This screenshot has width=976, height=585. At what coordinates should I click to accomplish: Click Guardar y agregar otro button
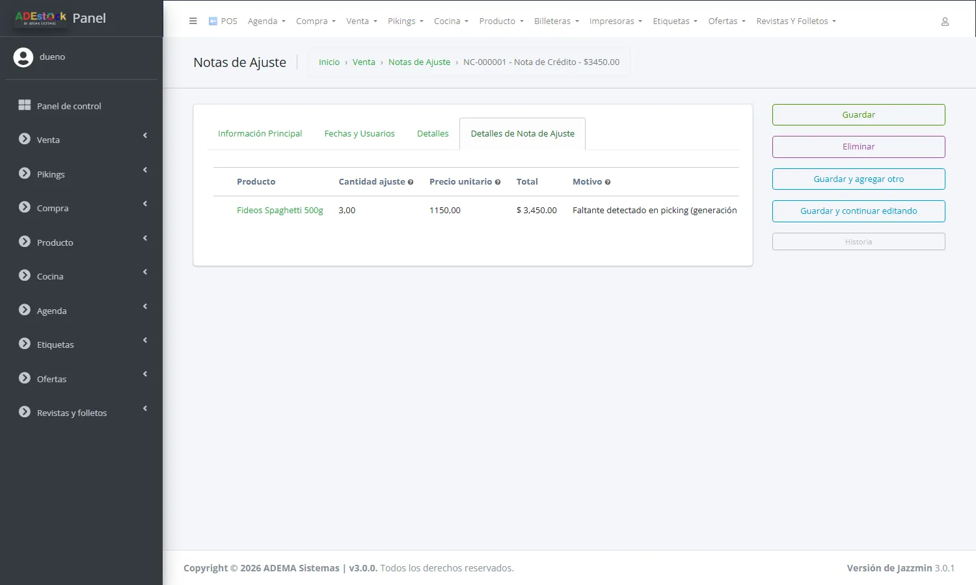tap(858, 179)
